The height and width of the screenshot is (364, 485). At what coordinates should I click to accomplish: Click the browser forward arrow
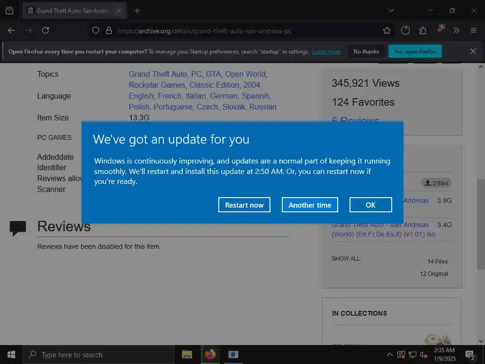click(28, 31)
